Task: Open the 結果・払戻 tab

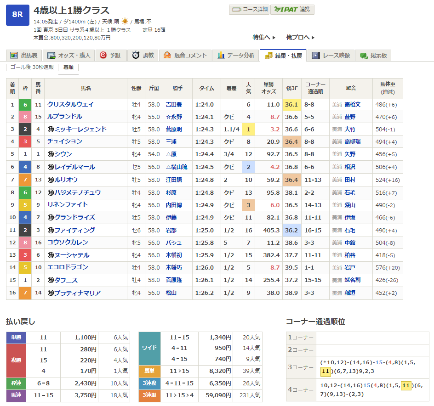Action: [283, 55]
